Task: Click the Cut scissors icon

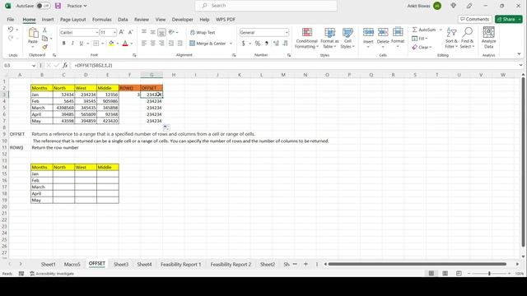Action: tap(44, 30)
